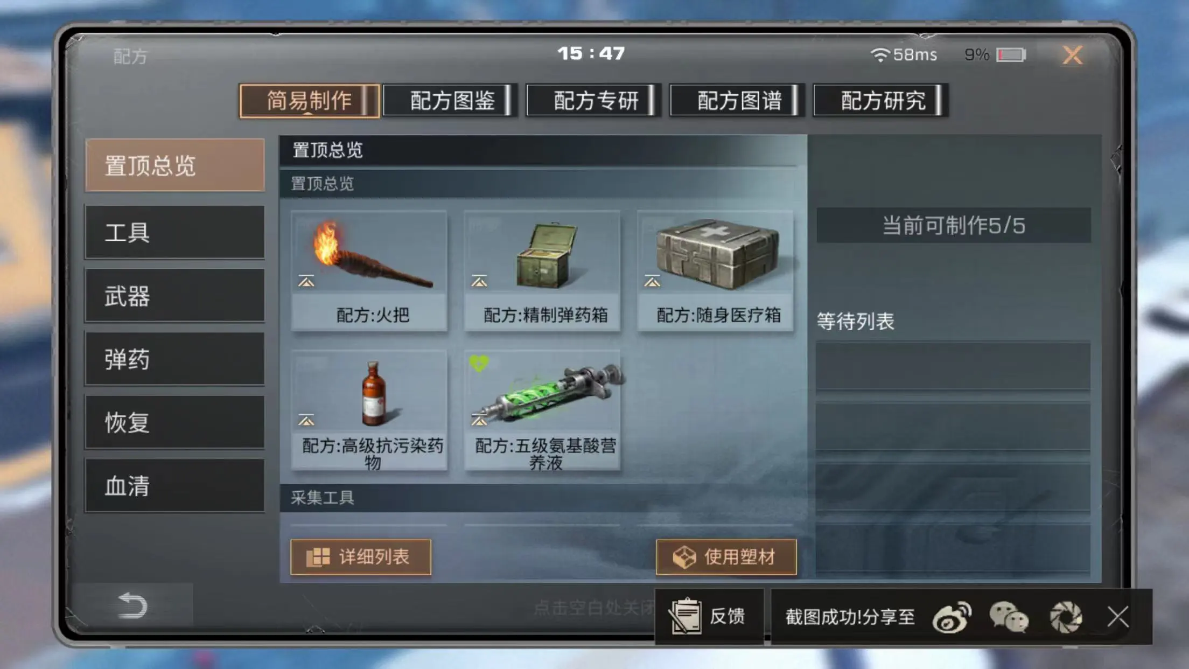1189x669 pixels.
Task: Close the recipe panel with orange X
Action: 1072,55
